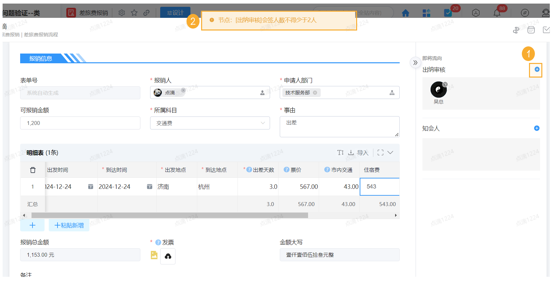Click the 差旅费报销流程 breadcrumb link
This screenshot has width=555, height=281.
[41, 35]
